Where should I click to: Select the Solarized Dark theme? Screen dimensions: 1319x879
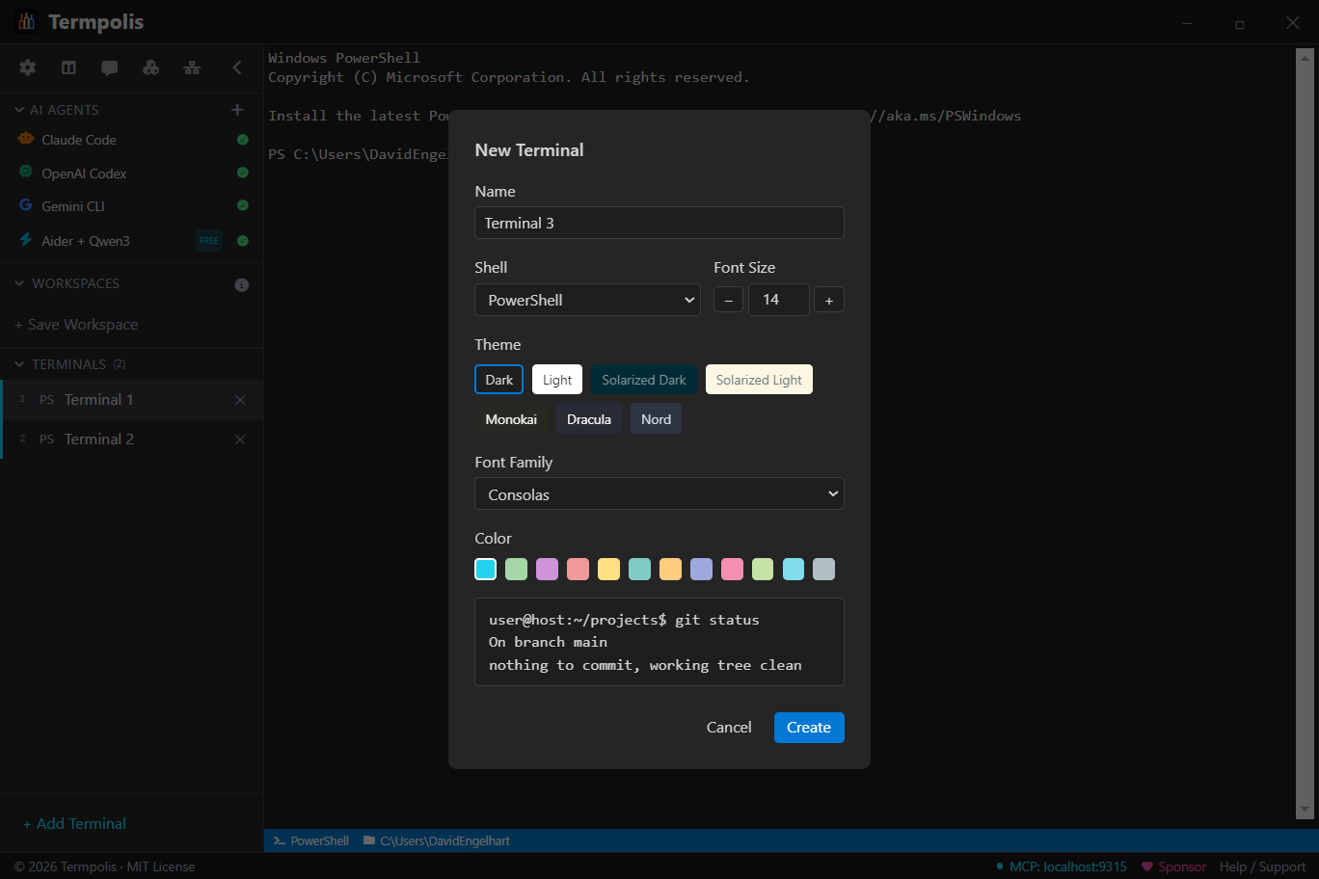coord(643,379)
